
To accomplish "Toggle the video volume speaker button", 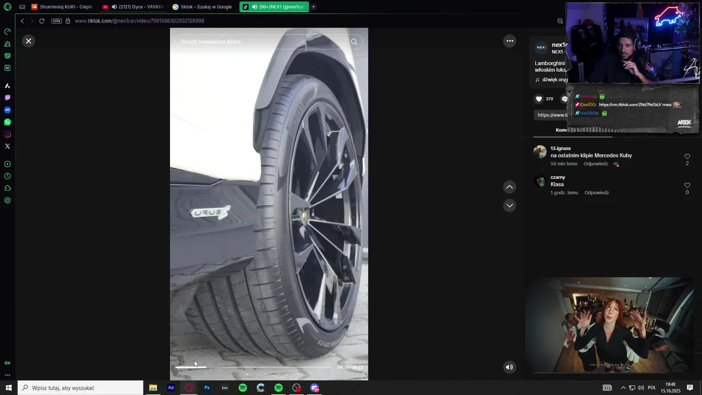I will point(509,367).
